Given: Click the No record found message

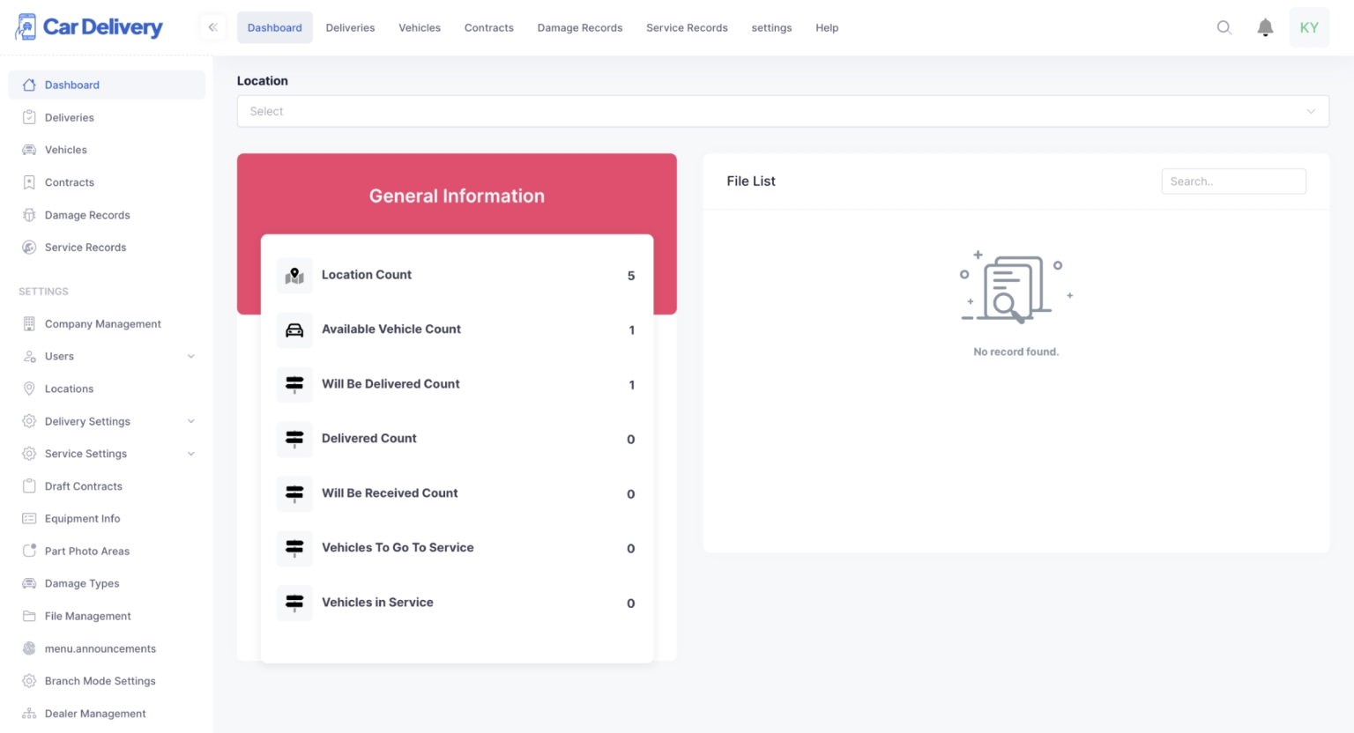Looking at the screenshot, I should (1015, 352).
